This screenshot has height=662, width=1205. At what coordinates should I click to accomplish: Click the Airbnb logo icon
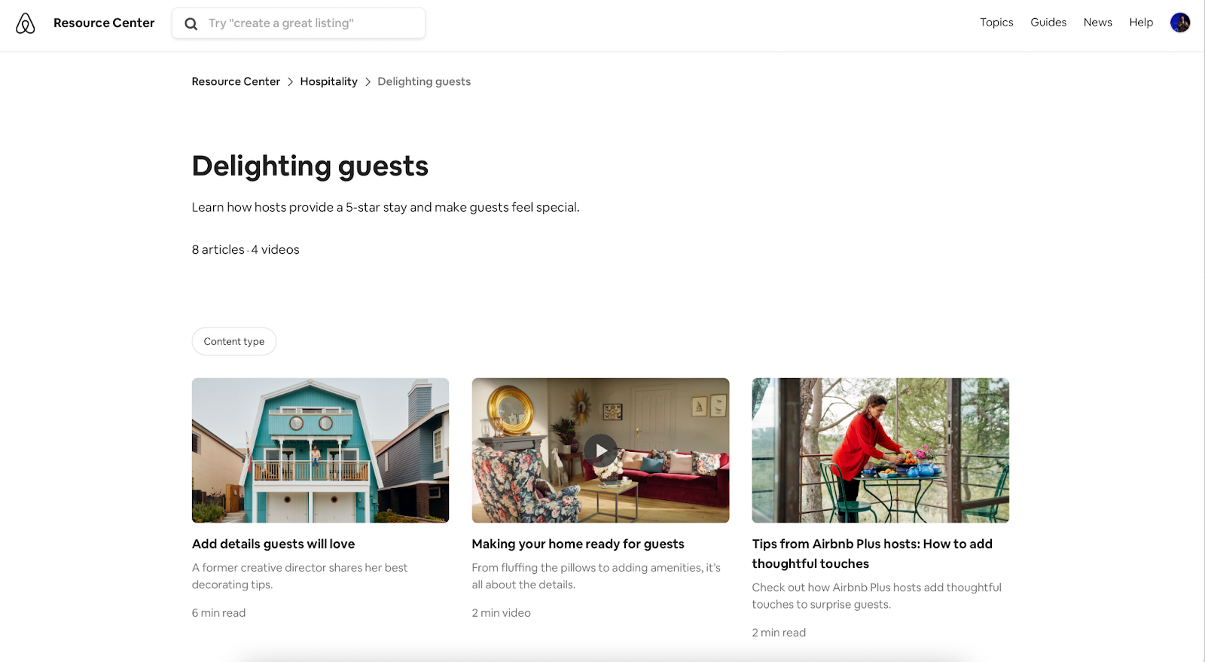tap(25, 23)
